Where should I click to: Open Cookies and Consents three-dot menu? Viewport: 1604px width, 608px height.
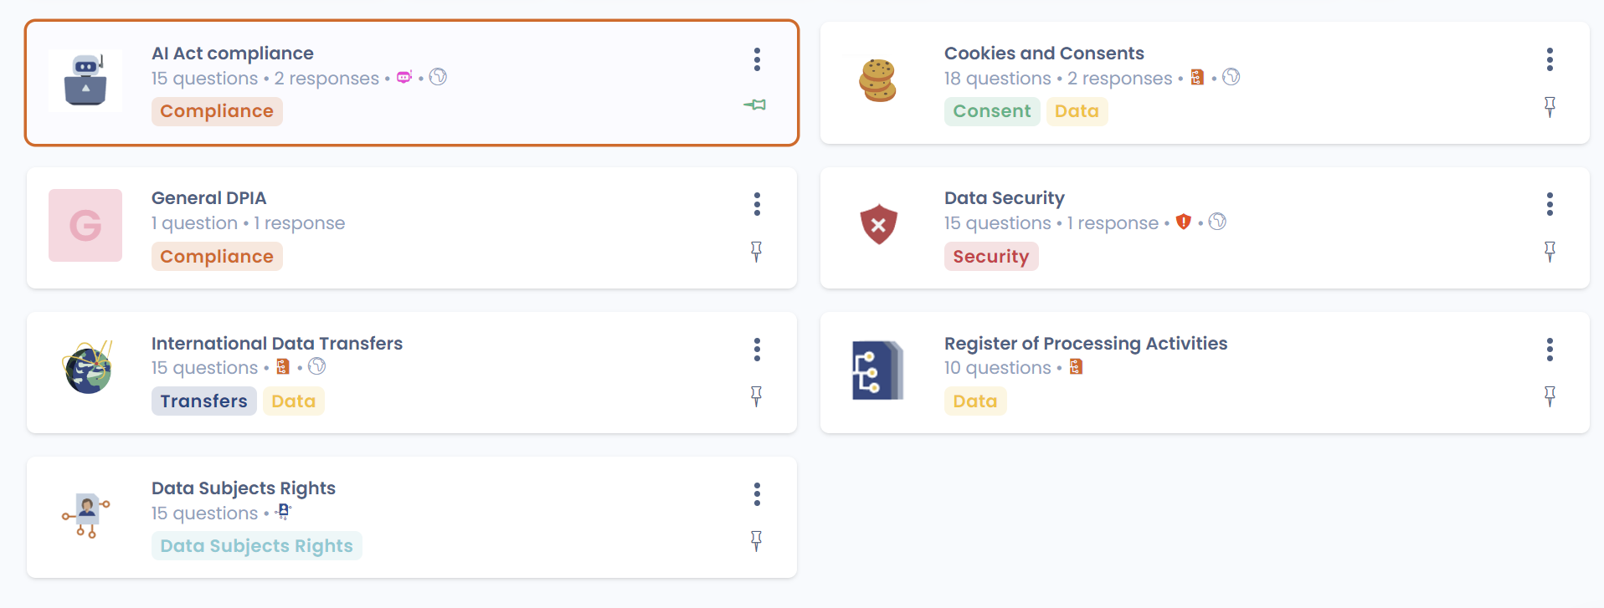(x=1550, y=59)
